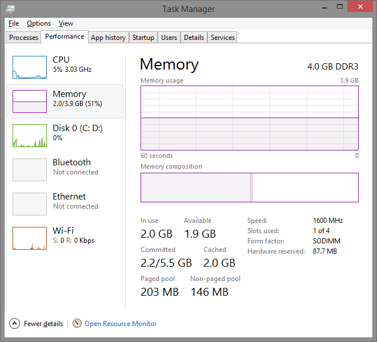Maximize the Task Manager window

click(x=339, y=7)
